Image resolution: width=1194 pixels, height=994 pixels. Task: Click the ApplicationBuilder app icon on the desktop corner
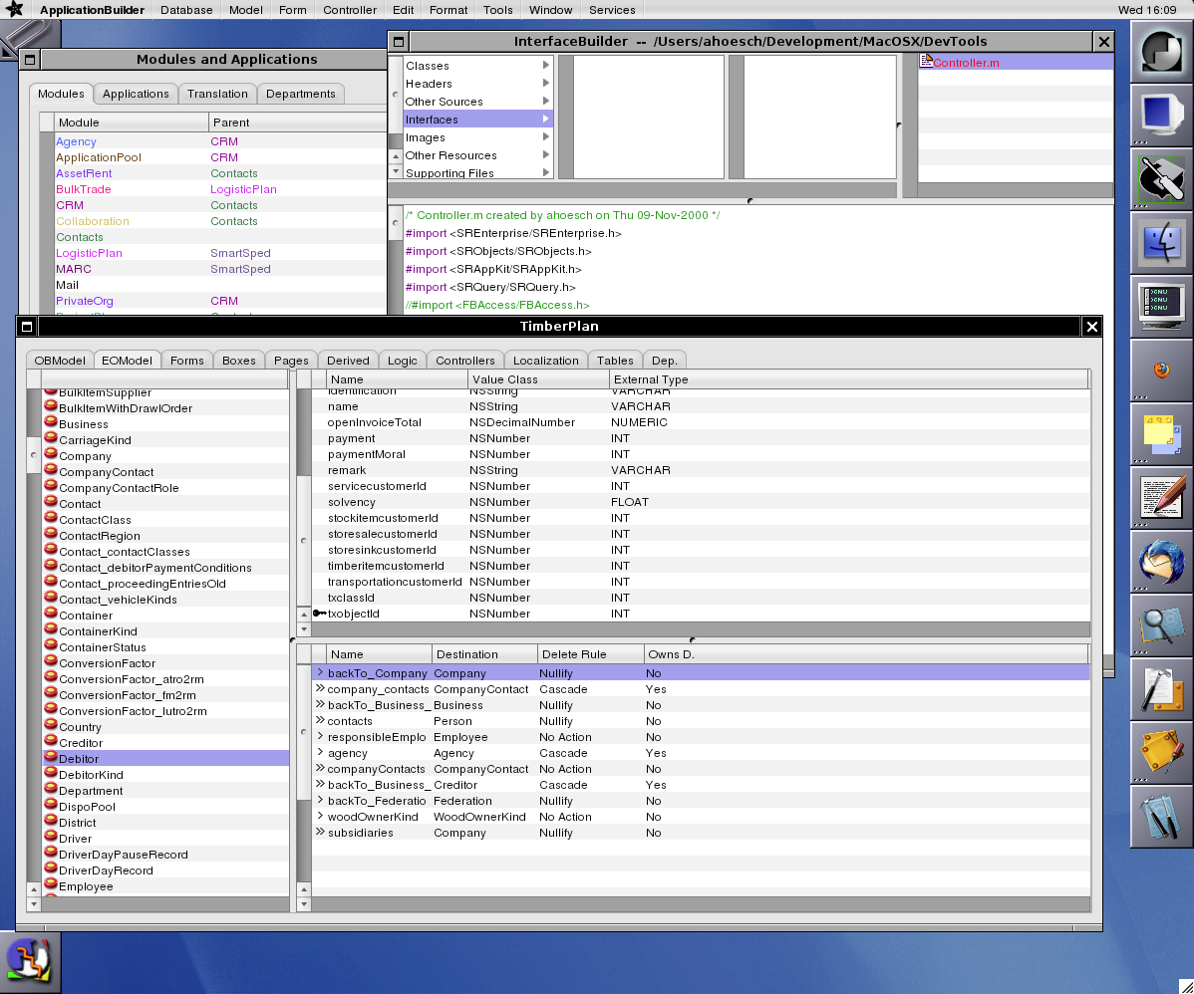pyautogui.click(x=30, y=962)
